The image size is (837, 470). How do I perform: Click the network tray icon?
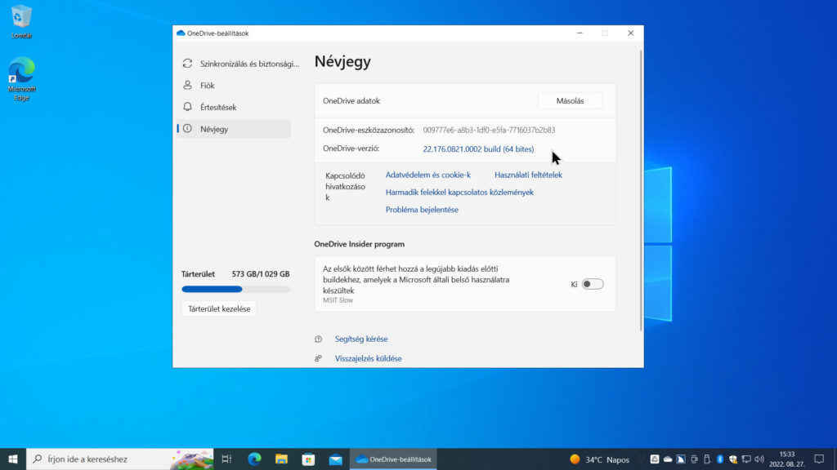pyautogui.click(x=746, y=459)
